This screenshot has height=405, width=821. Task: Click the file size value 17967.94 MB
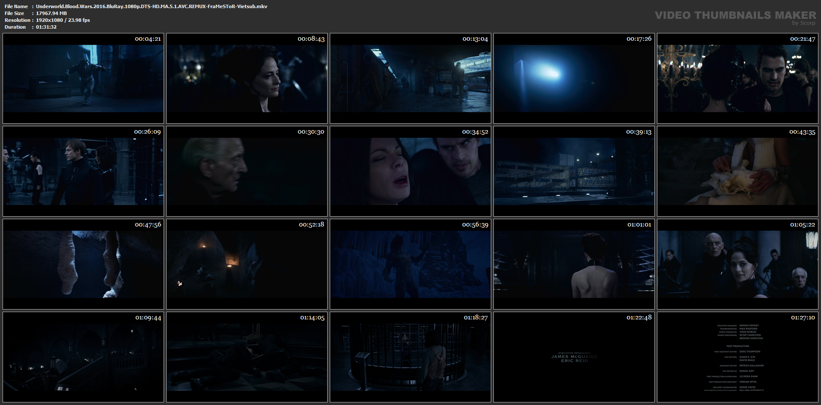[x=51, y=13]
